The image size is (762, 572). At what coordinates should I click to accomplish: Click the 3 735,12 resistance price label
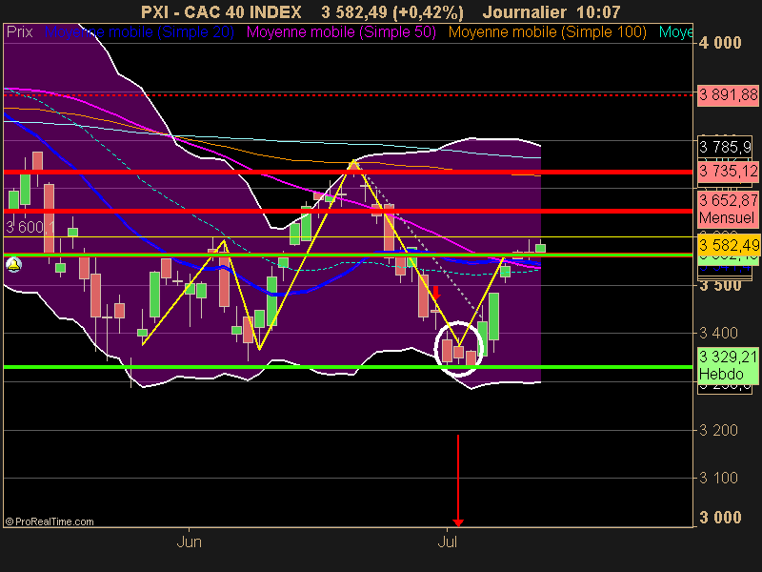[728, 171]
